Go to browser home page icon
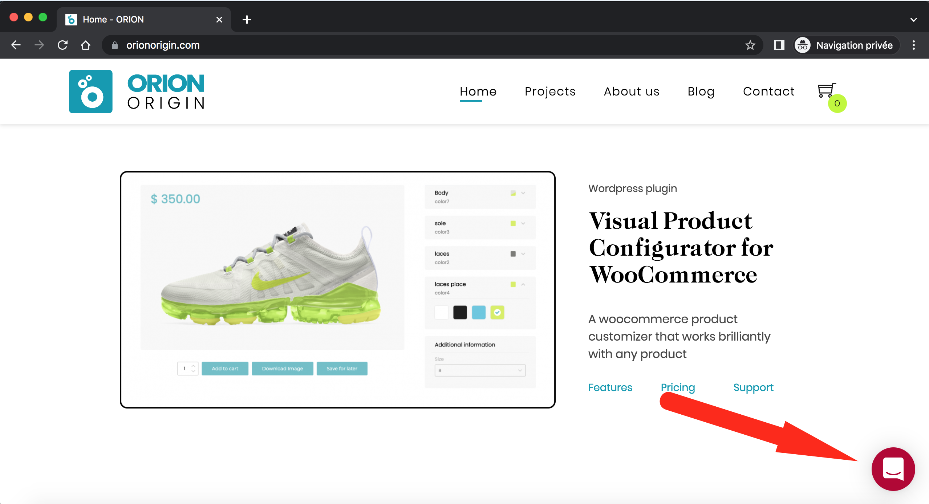The width and height of the screenshot is (929, 504). pyautogui.click(x=86, y=45)
